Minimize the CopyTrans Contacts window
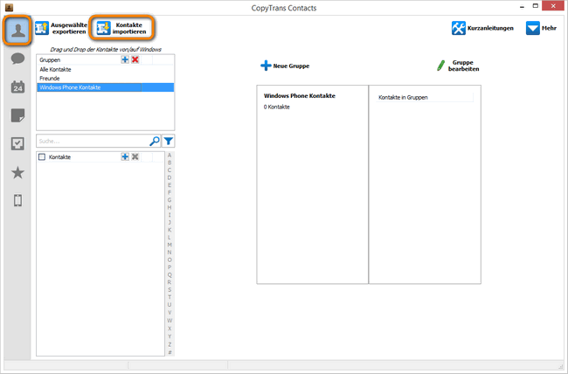This screenshot has width=568, height=374. pyautogui.click(x=522, y=6)
